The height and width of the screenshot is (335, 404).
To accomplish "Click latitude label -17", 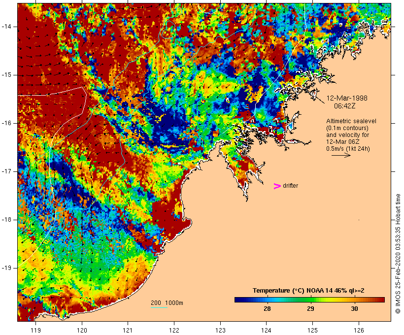I will click(6, 171).
